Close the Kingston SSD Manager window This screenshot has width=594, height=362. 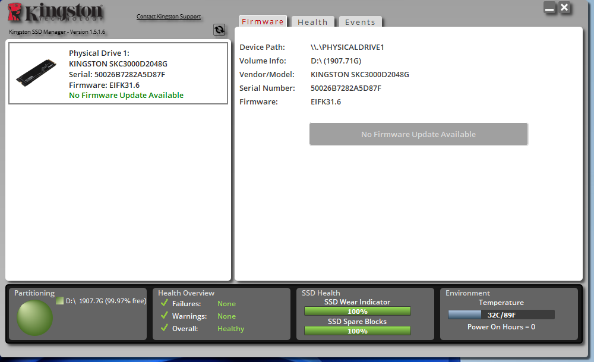(564, 8)
